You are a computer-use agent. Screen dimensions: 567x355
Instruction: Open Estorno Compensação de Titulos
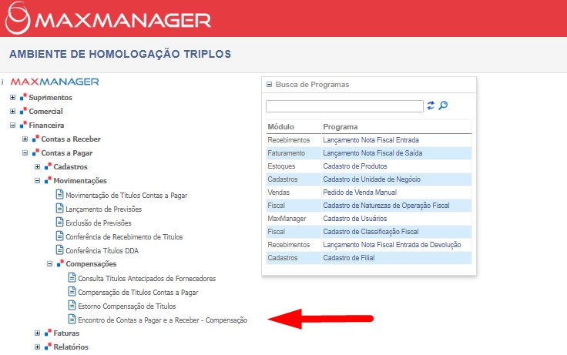click(127, 306)
